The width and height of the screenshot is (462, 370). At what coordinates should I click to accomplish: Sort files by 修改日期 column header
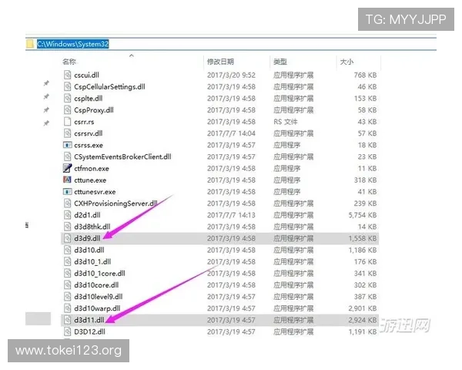pos(220,62)
